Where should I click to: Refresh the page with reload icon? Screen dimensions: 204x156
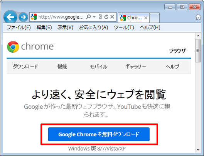tap(106, 17)
